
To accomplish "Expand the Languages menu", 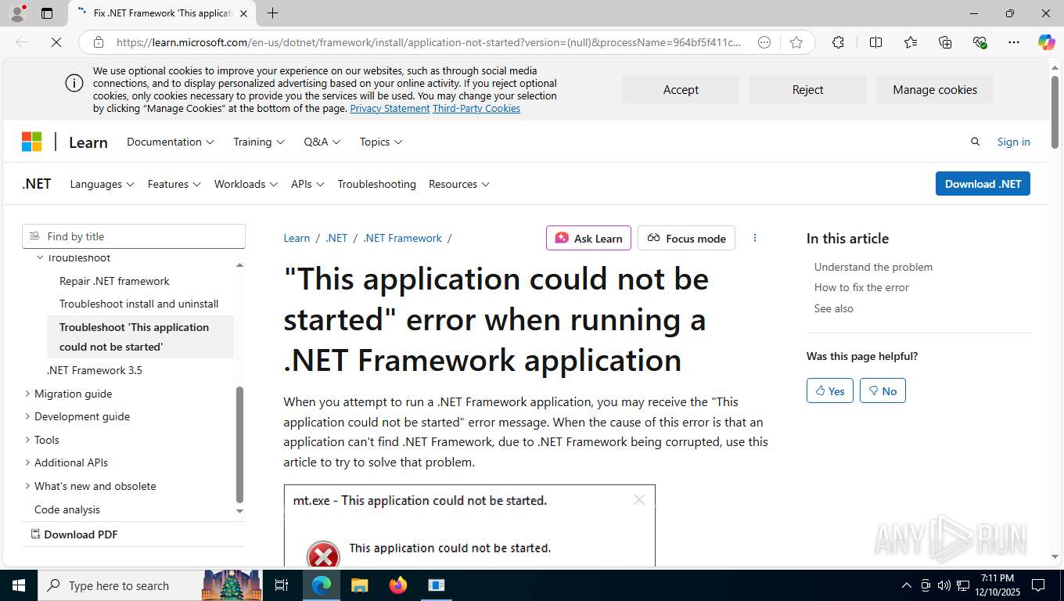I will coord(102,184).
